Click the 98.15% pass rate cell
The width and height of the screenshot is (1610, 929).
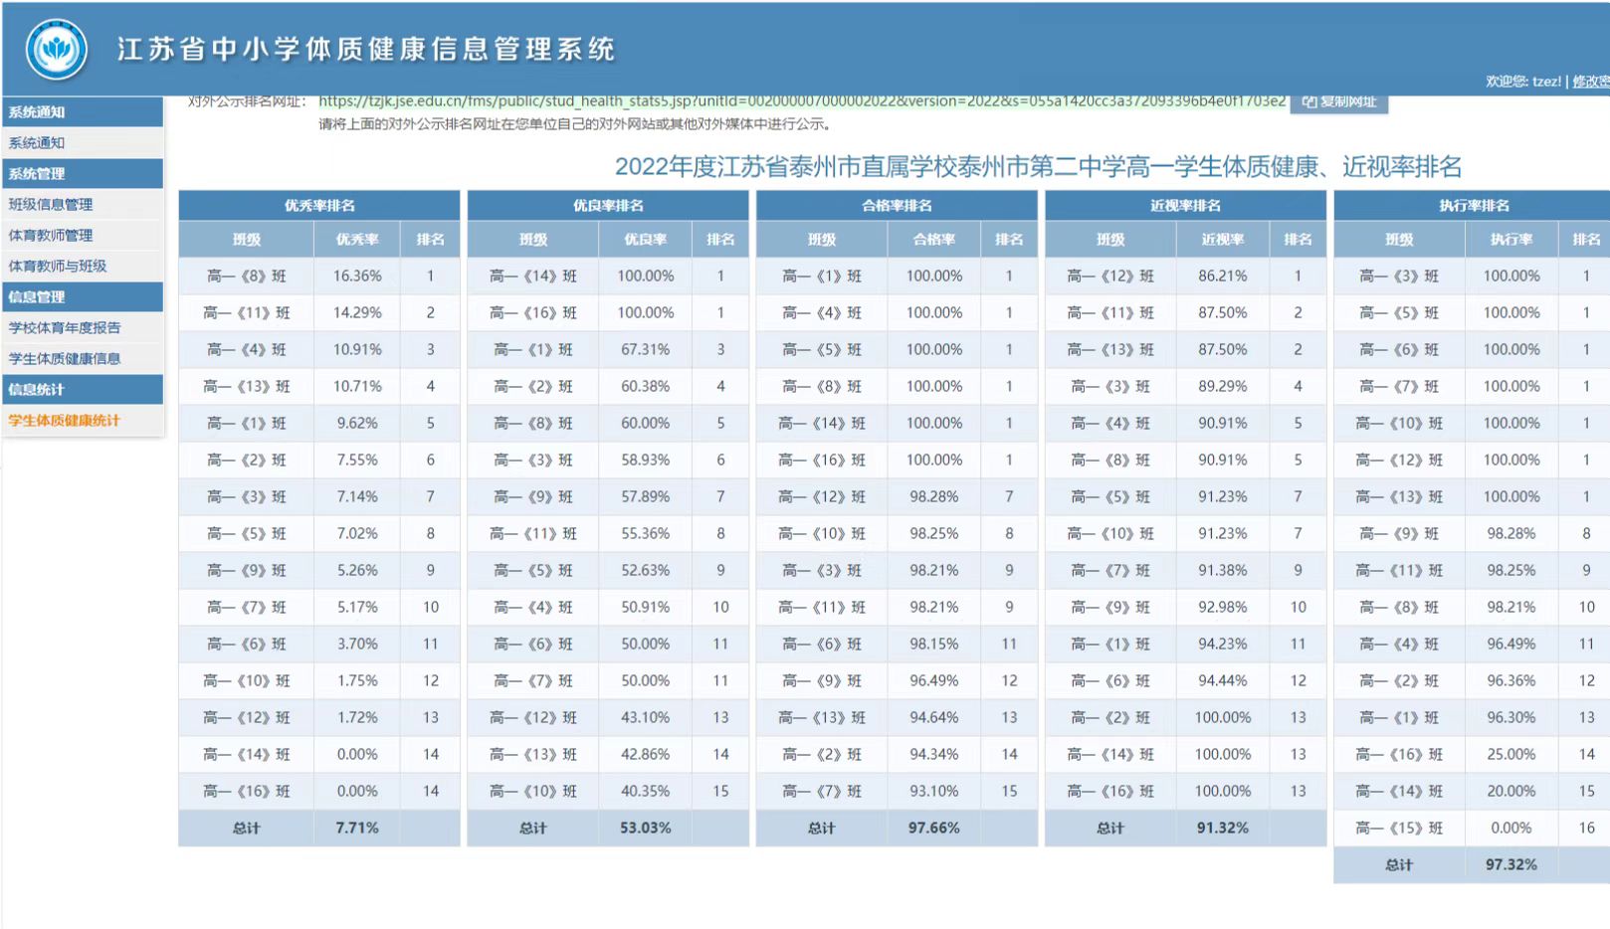tap(934, 645)
